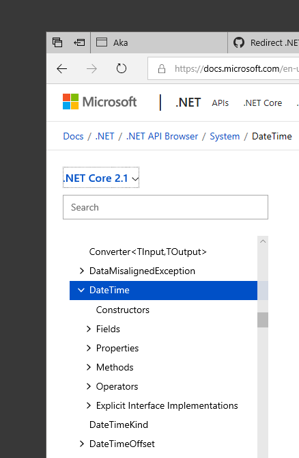
Task: Expand the Fields section
Action: (89, 329)
